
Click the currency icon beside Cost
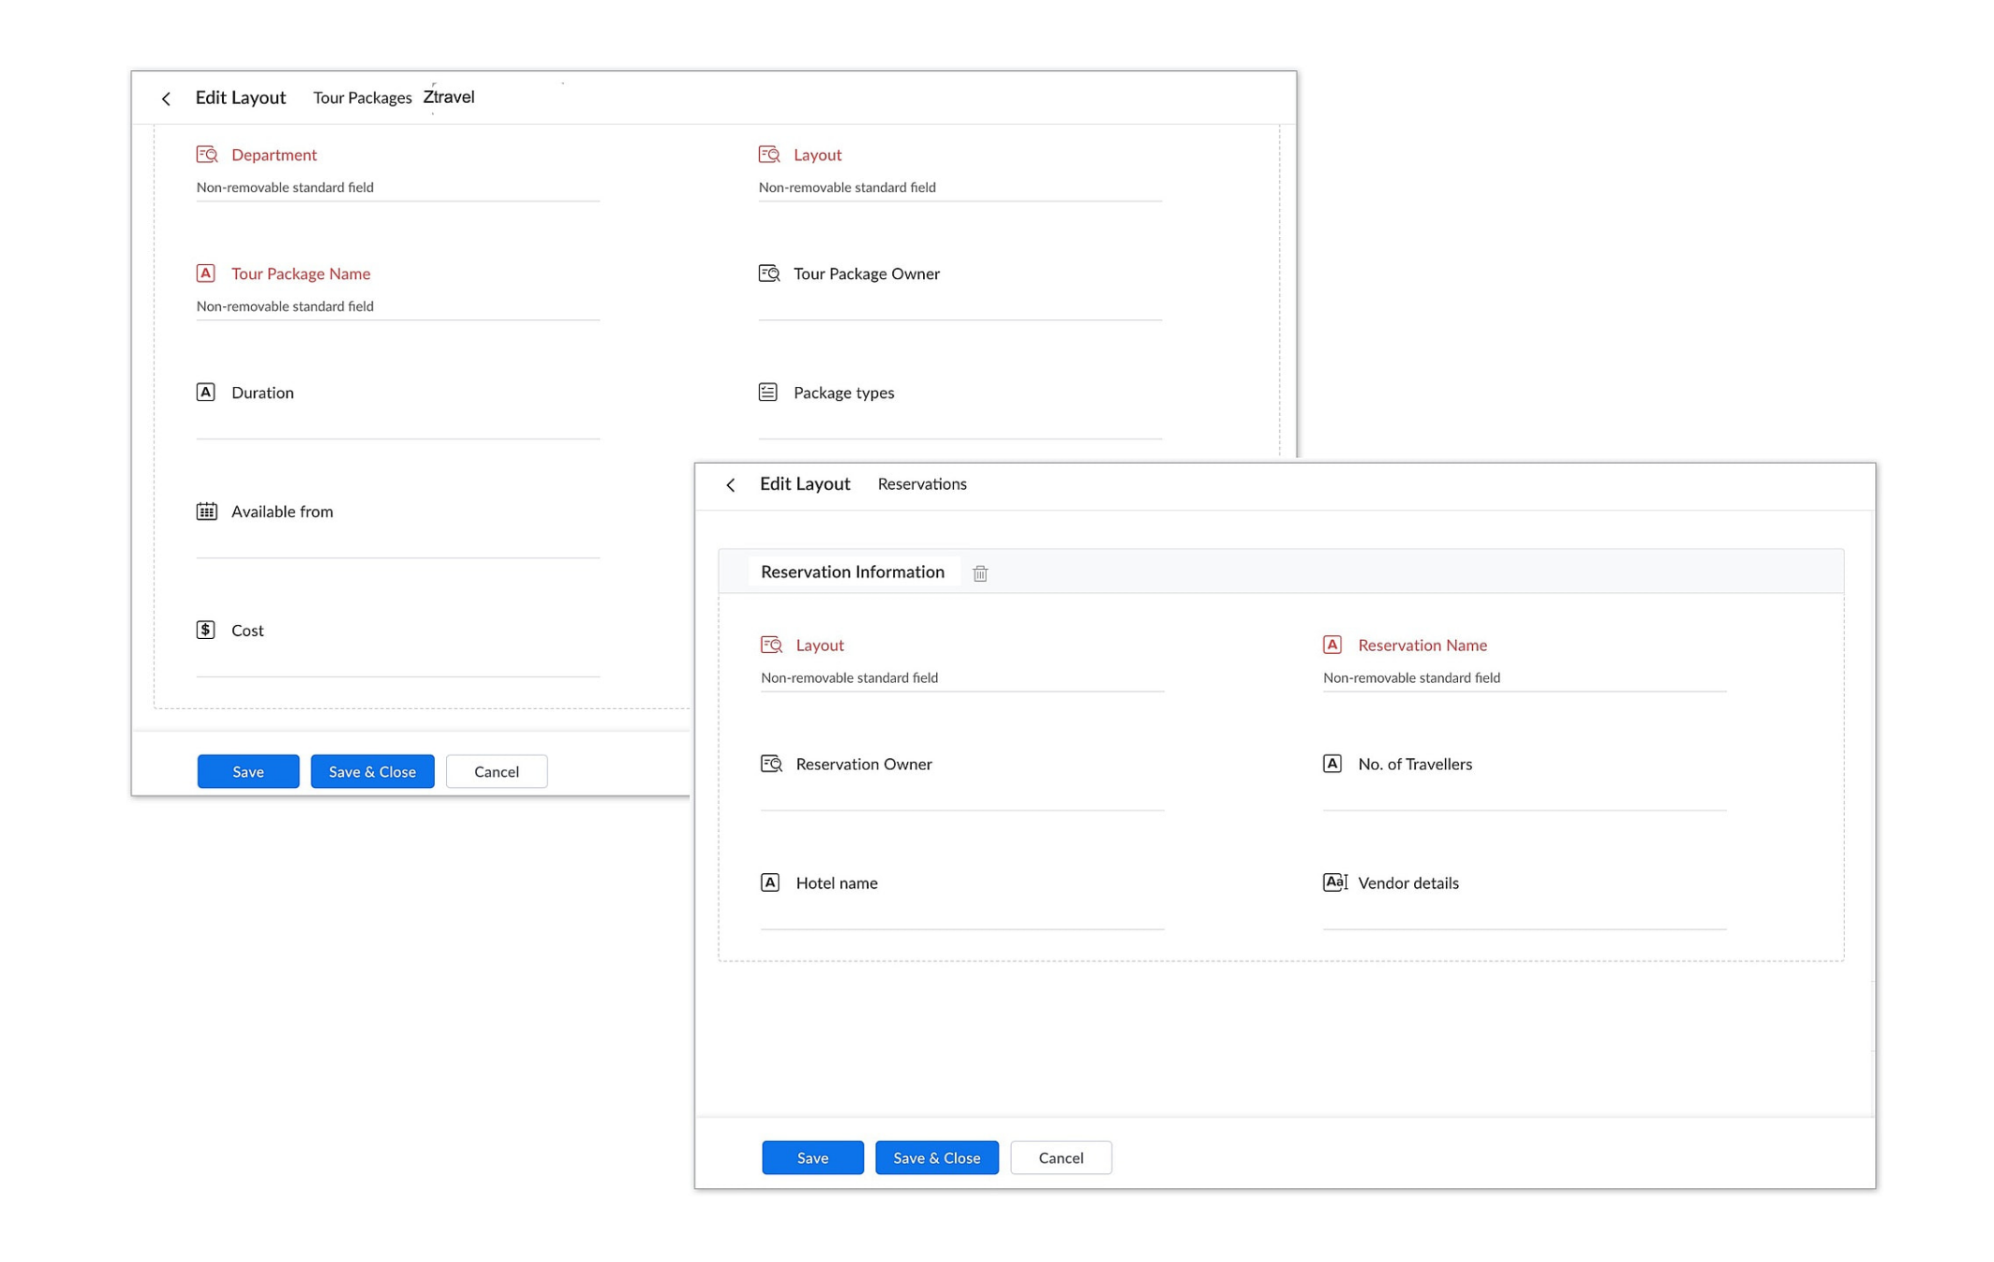coord(205,630)
